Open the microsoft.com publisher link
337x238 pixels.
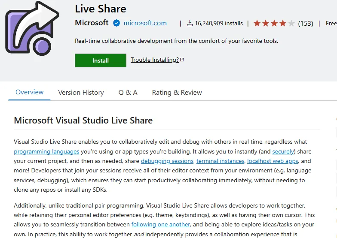pos(145,23)
